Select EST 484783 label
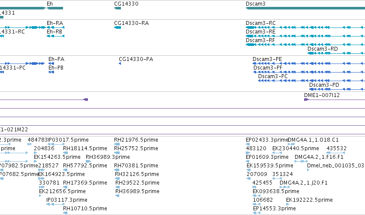The width and height of the screenshot is (365, 215). pos(37,140)
